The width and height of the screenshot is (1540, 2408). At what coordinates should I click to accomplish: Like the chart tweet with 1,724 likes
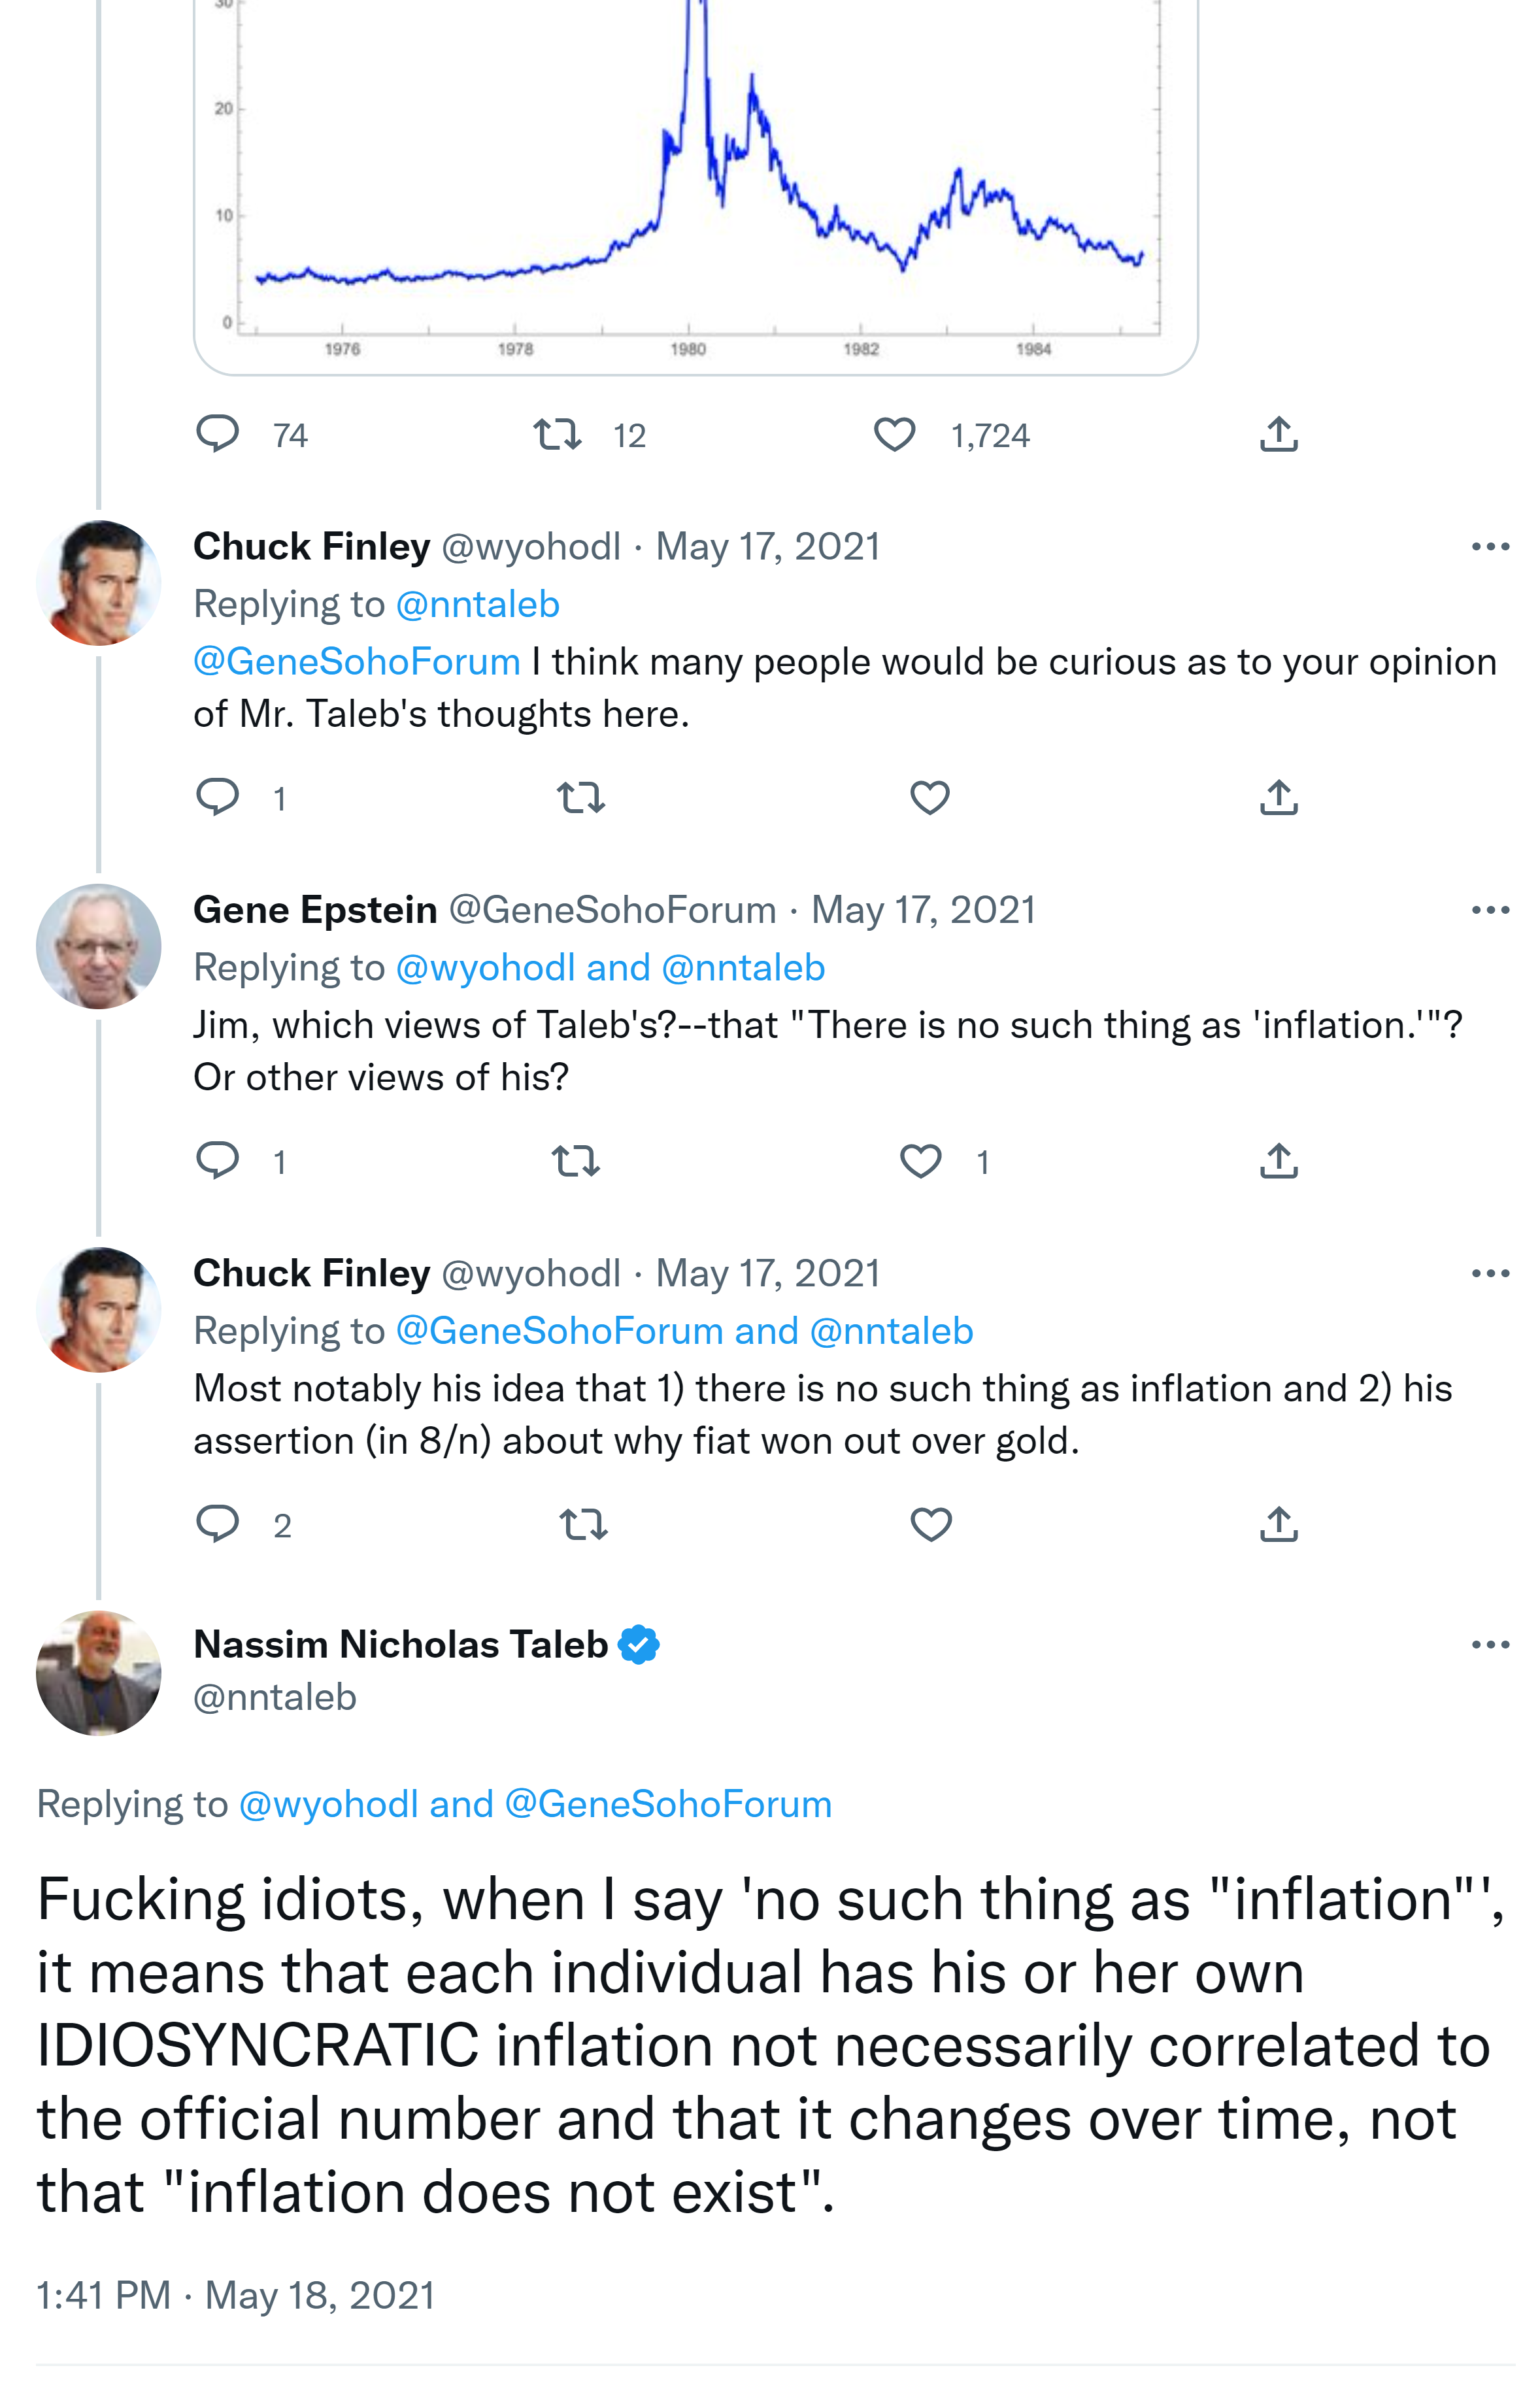click(x=894, y=435)
